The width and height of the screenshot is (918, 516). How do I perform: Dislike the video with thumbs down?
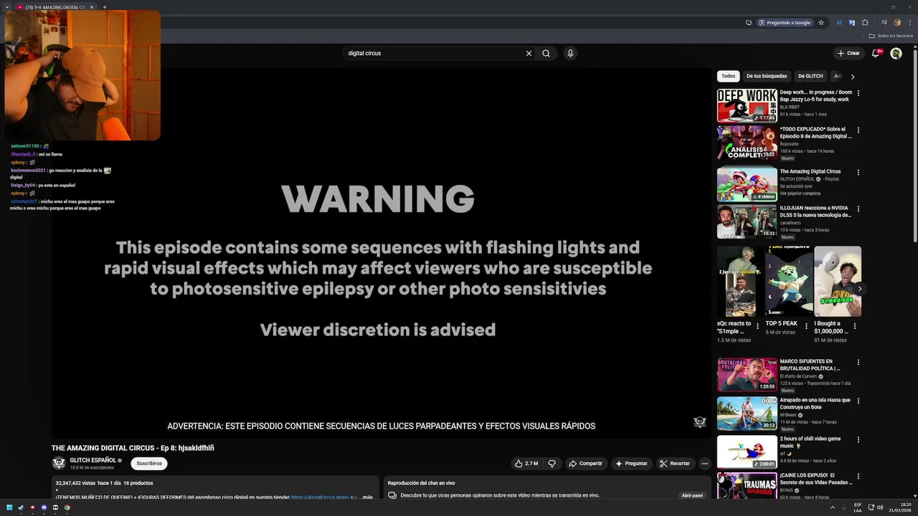click(552, 464)
